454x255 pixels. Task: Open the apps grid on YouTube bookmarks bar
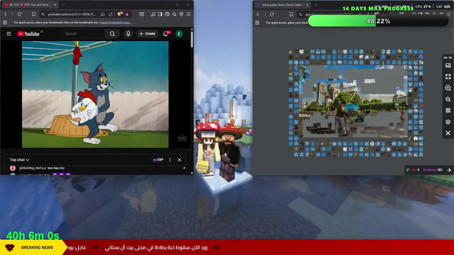[5, 22]
